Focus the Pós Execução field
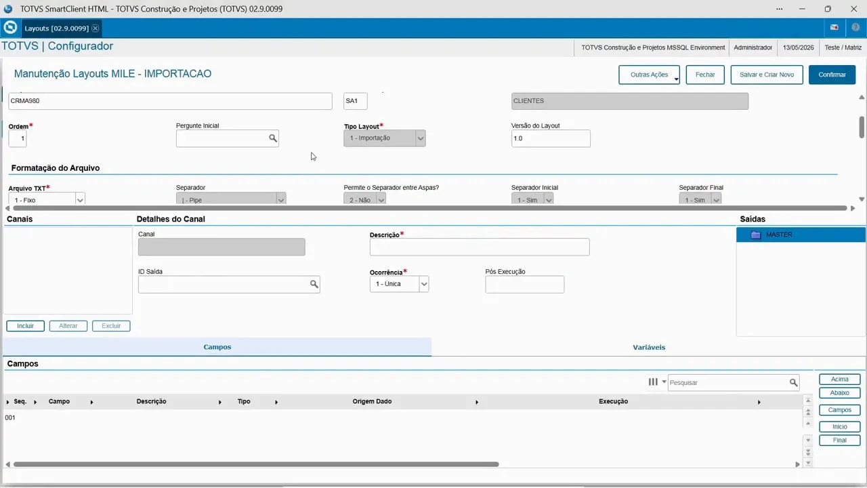Image resolution: width=867 pixels, height=488 pixels. click(x=525, y=285)
